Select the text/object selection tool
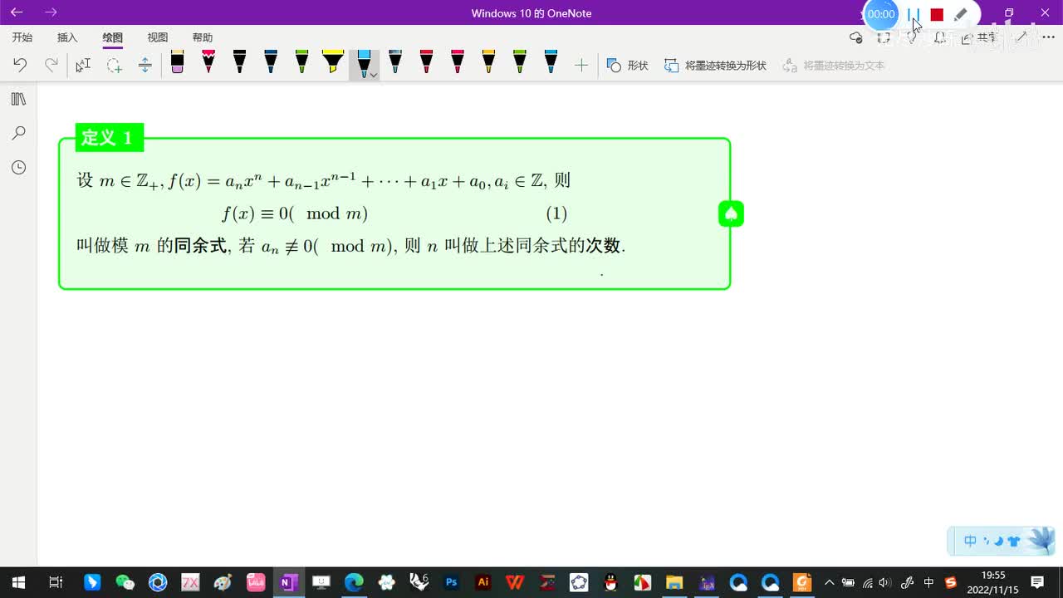The height and width of the screenshot is (598, 1063). 83,65
